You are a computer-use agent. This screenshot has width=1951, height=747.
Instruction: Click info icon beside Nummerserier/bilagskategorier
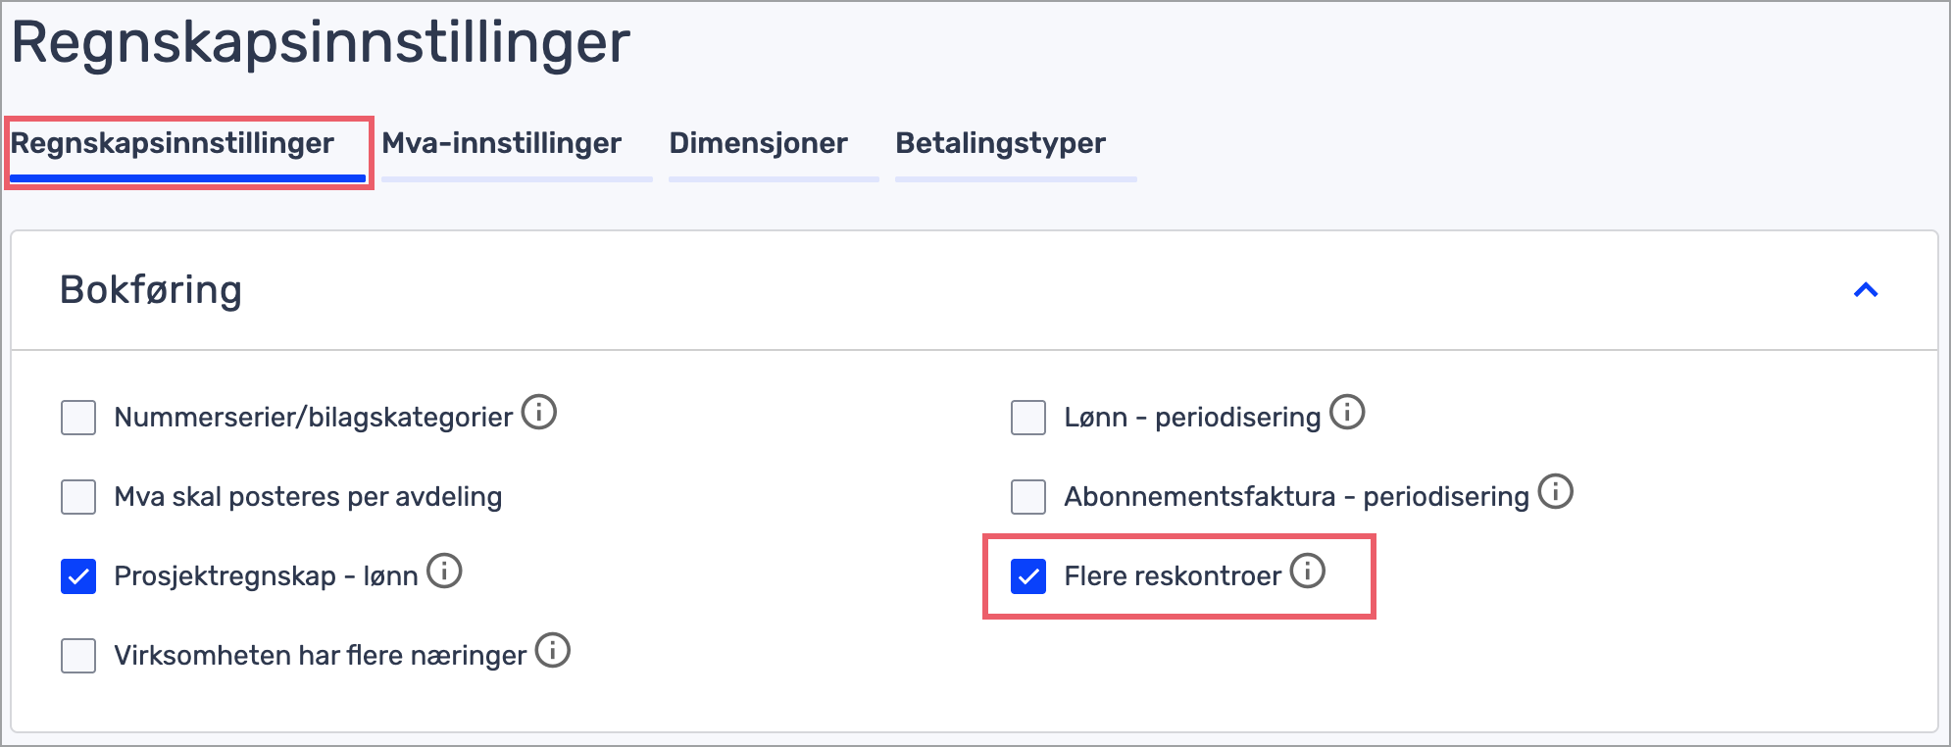pyautogui.click(x=538, y=413)
